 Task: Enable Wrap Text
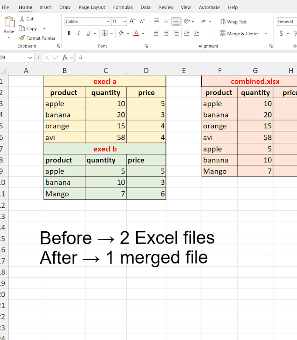233,22
